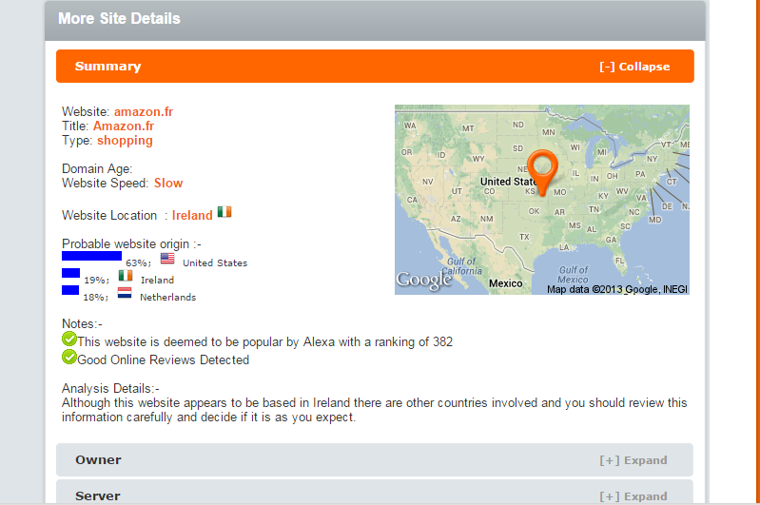The width and height of the screenshot is (760, 505).
Task: Click the Amazon.fr title text
Action: click(124, 126)
